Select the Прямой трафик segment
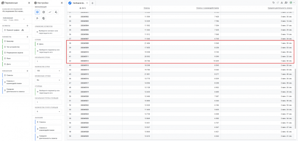The width and height of the screenshot is (298, 141). pyautogui.click(x=16, y=30)
